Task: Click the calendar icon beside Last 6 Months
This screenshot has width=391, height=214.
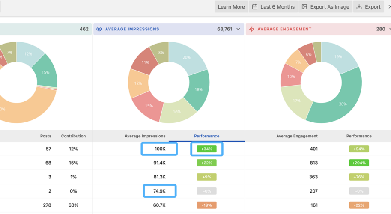Action: [x=255, y=7]
